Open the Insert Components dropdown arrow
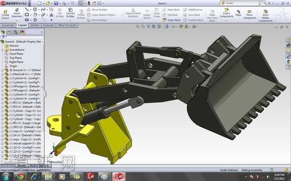 click(x=227, y=21)
